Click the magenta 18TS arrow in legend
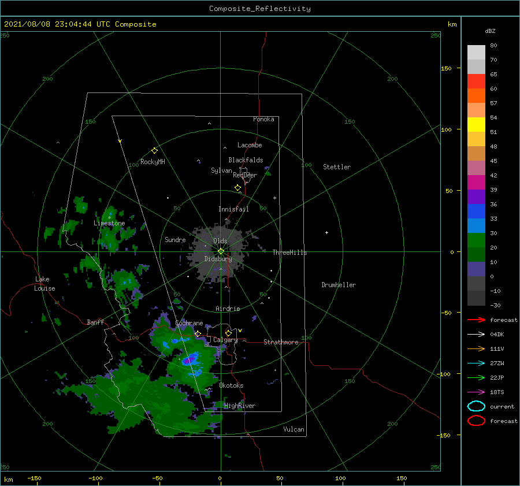The height and width of the screenshot is (486, 520). [x=476, y=392]
